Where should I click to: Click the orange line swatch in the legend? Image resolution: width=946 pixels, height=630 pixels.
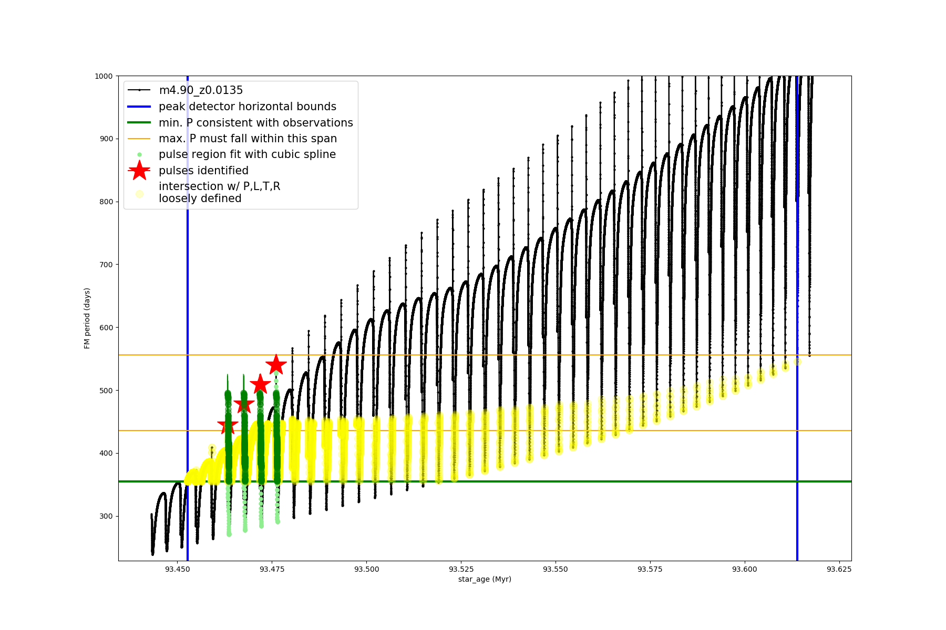139,139
